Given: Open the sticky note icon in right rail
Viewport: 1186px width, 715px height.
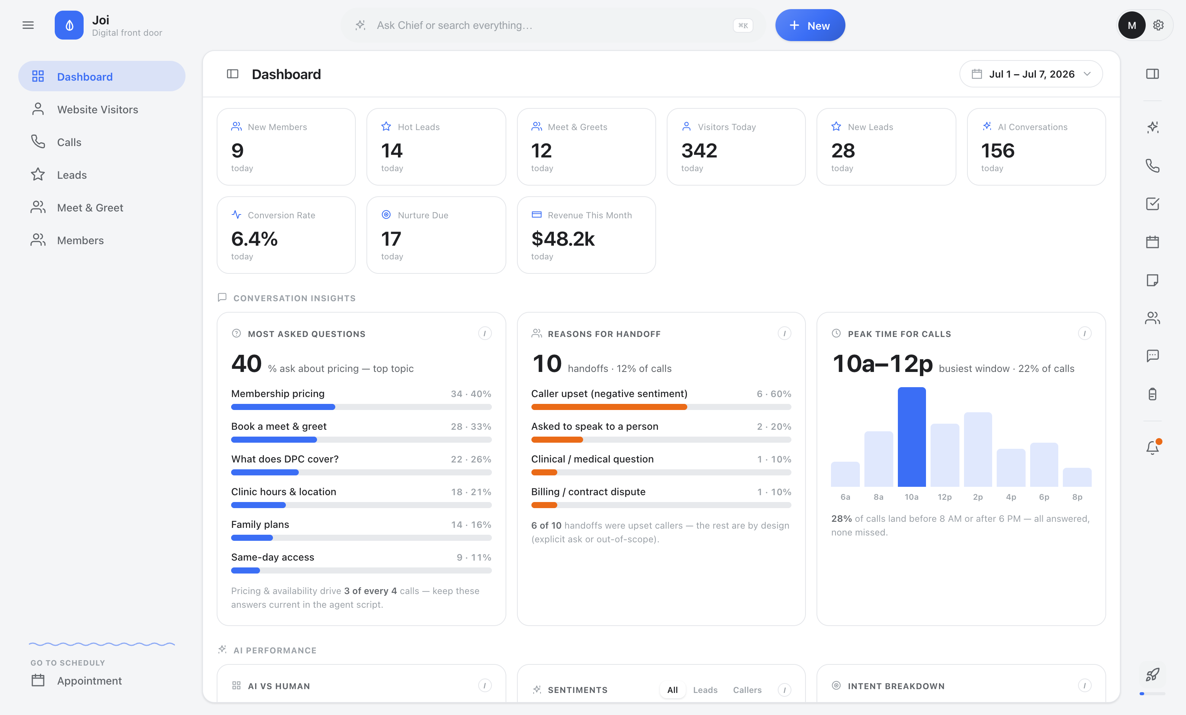Looking at the screenshot, I should [x=1152, y=280].
